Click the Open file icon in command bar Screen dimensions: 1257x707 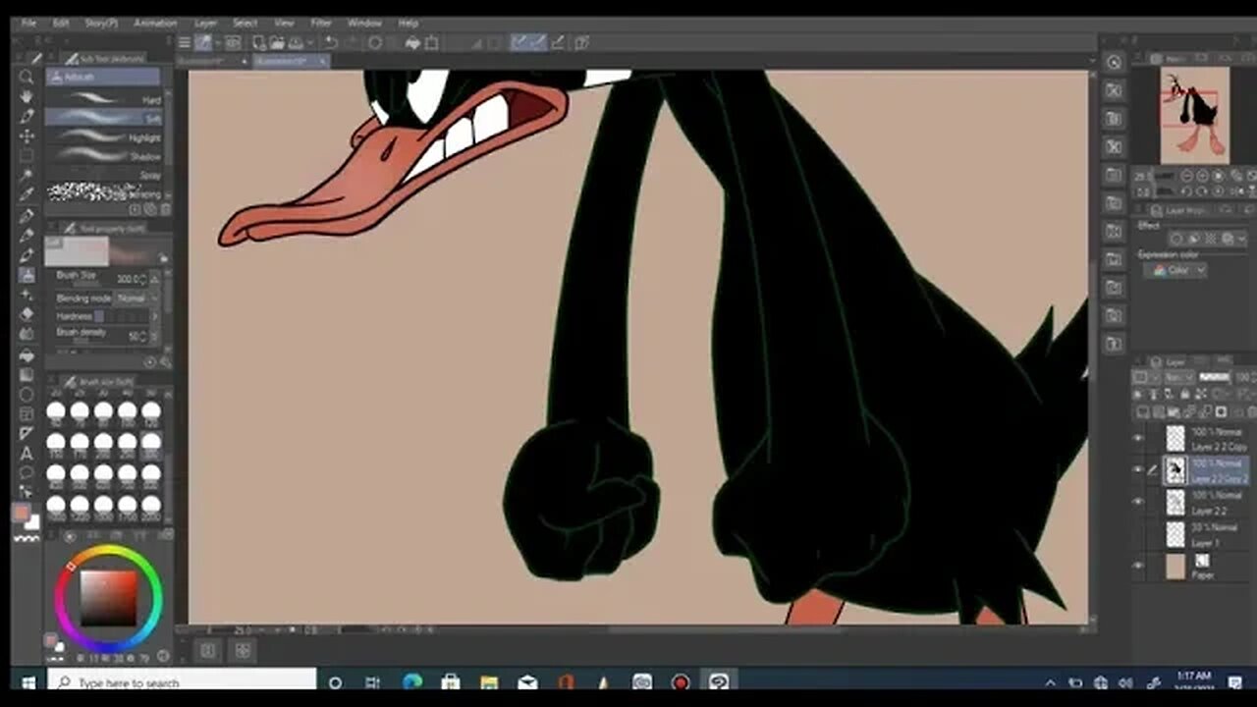pyautogui.click(x=276, y=42)
